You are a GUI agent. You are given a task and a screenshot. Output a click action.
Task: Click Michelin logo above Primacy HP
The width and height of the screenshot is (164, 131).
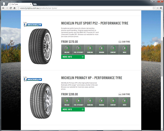coord(33,79)
